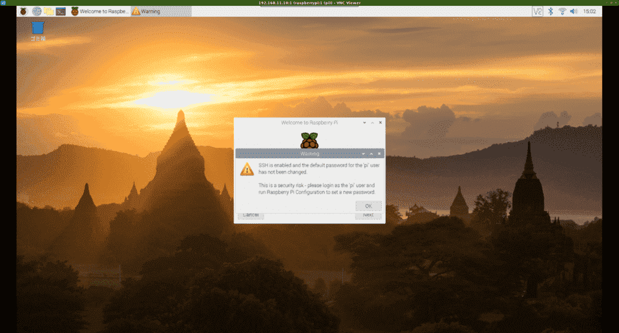Open the Raspberry Pi main menu
The height and width of the screenshot is (333, 619).
tap(23, 11)
